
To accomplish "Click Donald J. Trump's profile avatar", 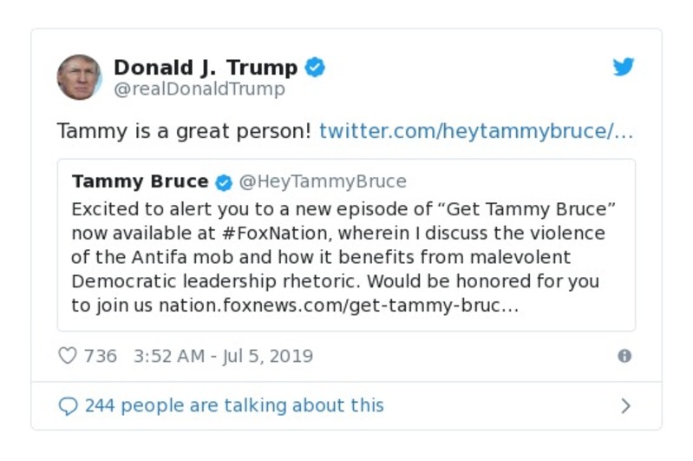I will point(79,77).
